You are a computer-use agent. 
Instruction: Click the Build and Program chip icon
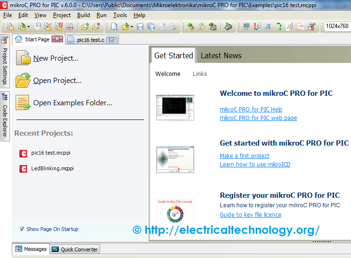point(213,27)
